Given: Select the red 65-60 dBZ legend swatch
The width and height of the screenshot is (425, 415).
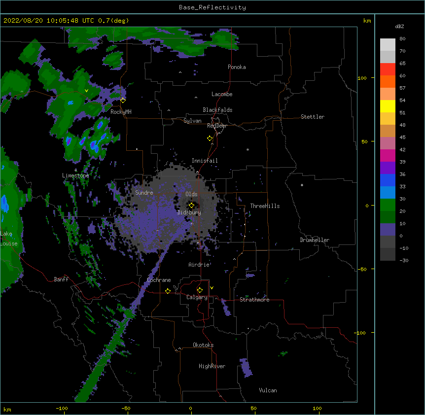Looking at the screenshot, I should click(388, 69).
